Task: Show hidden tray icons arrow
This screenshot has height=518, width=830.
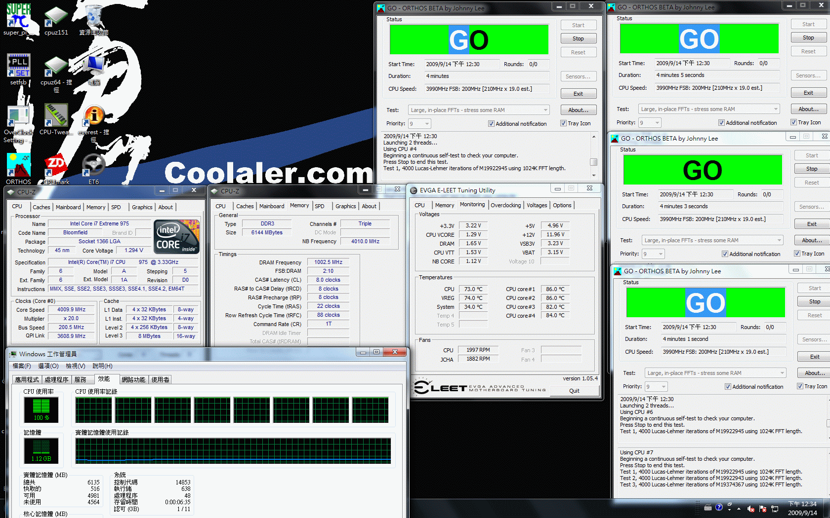Action: pyautogui.click(x=739, y=509)
